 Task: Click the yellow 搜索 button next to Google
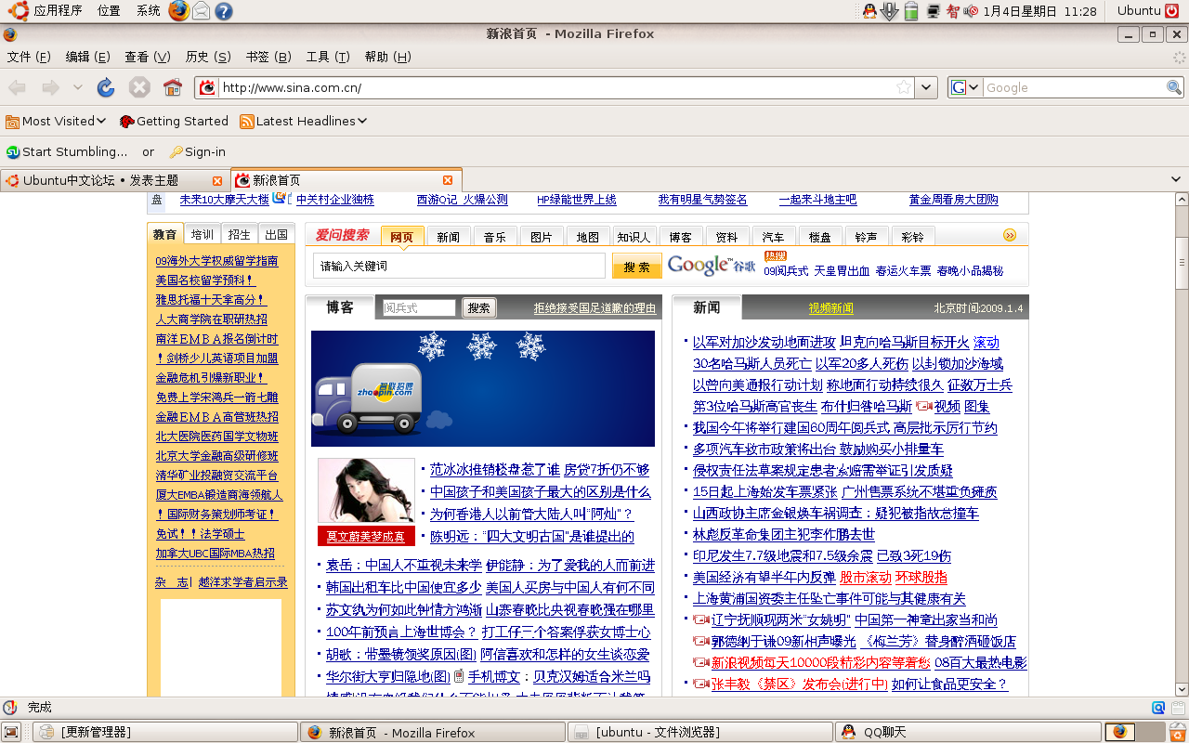[x=637, y=267]
